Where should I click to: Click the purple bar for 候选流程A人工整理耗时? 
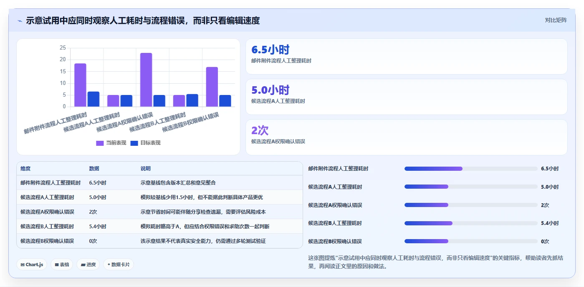click(x=113, y=101)
